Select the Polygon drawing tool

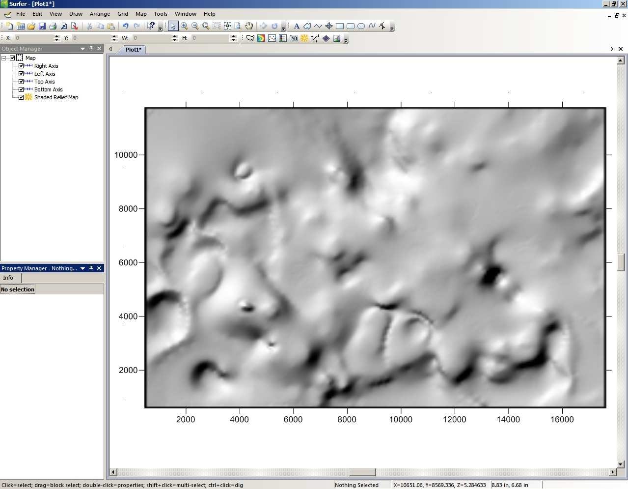307,26
